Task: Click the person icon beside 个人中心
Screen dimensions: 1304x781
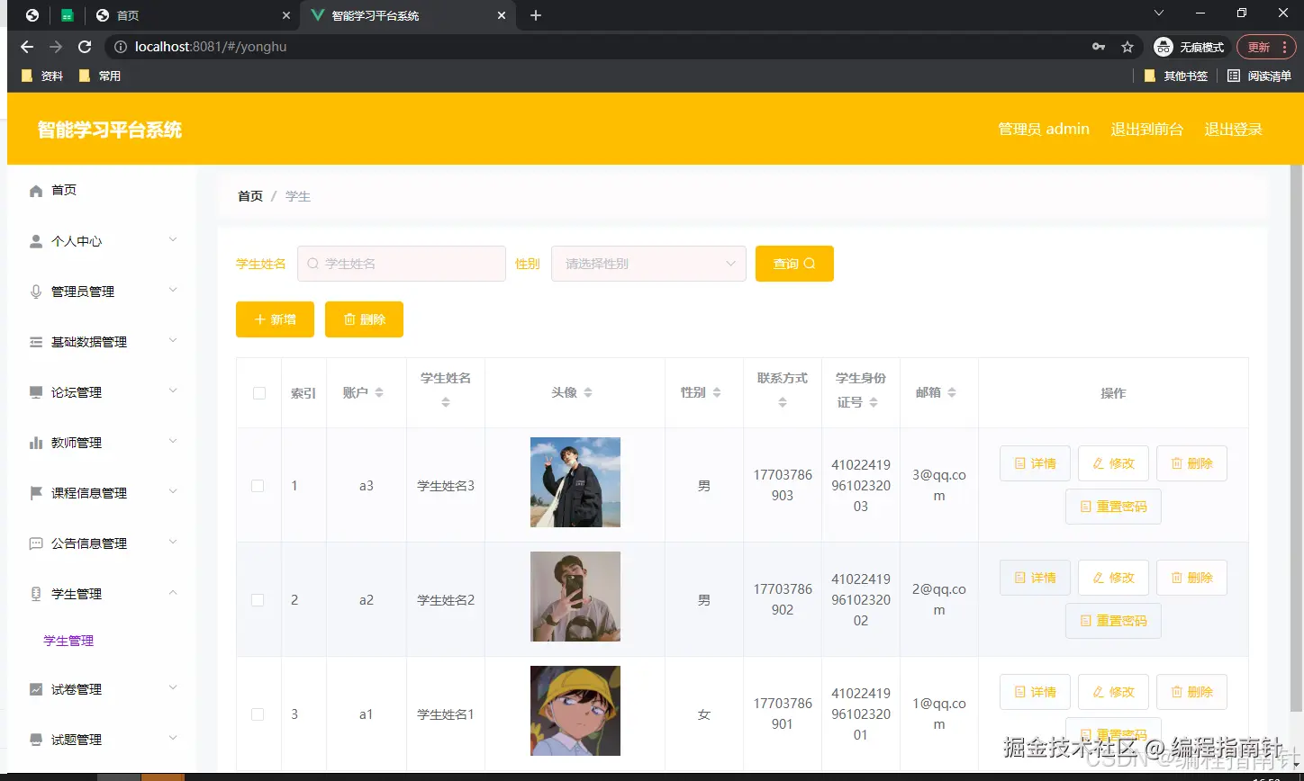Action: 36,241
